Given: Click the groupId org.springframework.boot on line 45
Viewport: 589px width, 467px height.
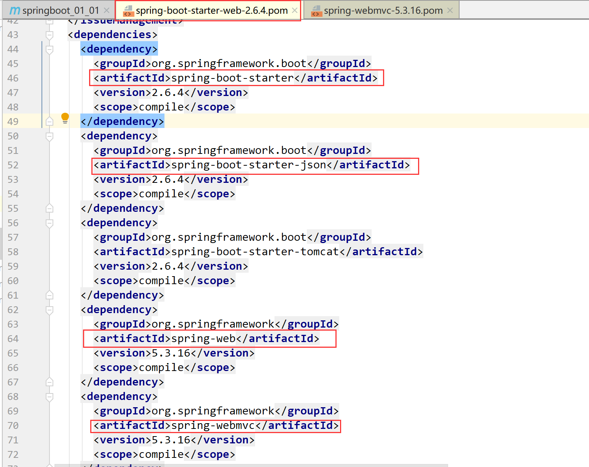Looking at the screenshot, I should pyautogui.click(x=229, y=64).
